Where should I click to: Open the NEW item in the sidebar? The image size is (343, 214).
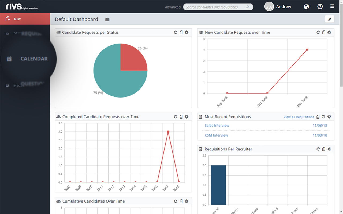[25, 19]
